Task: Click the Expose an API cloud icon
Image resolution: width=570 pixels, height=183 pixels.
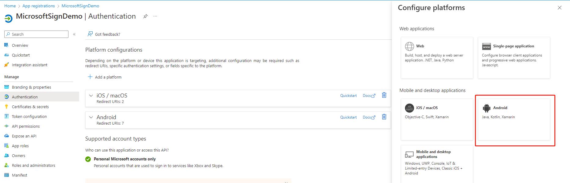Action: 6,136
